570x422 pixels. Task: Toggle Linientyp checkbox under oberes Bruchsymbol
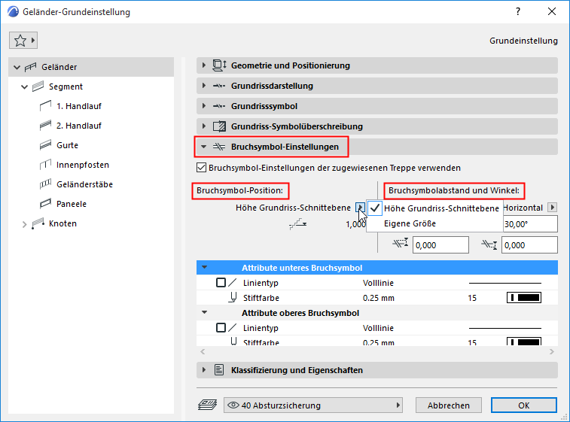point(221,328)
